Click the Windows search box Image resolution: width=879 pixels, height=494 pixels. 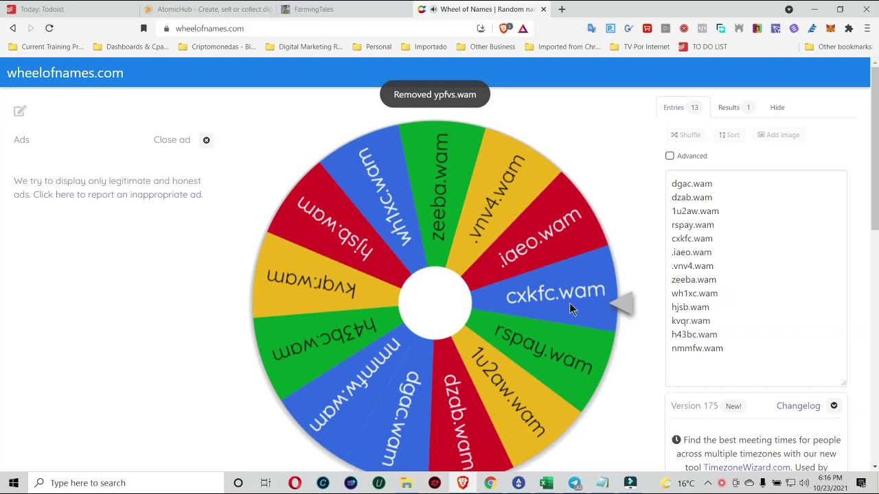pos(126,483)
